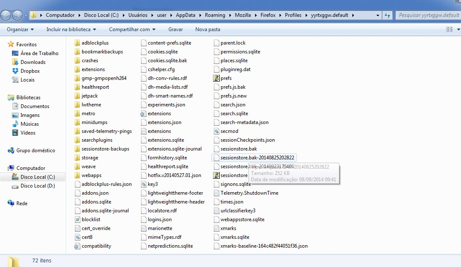Click the Vídeos library icon
461x267 pixels.
point(15,133)
